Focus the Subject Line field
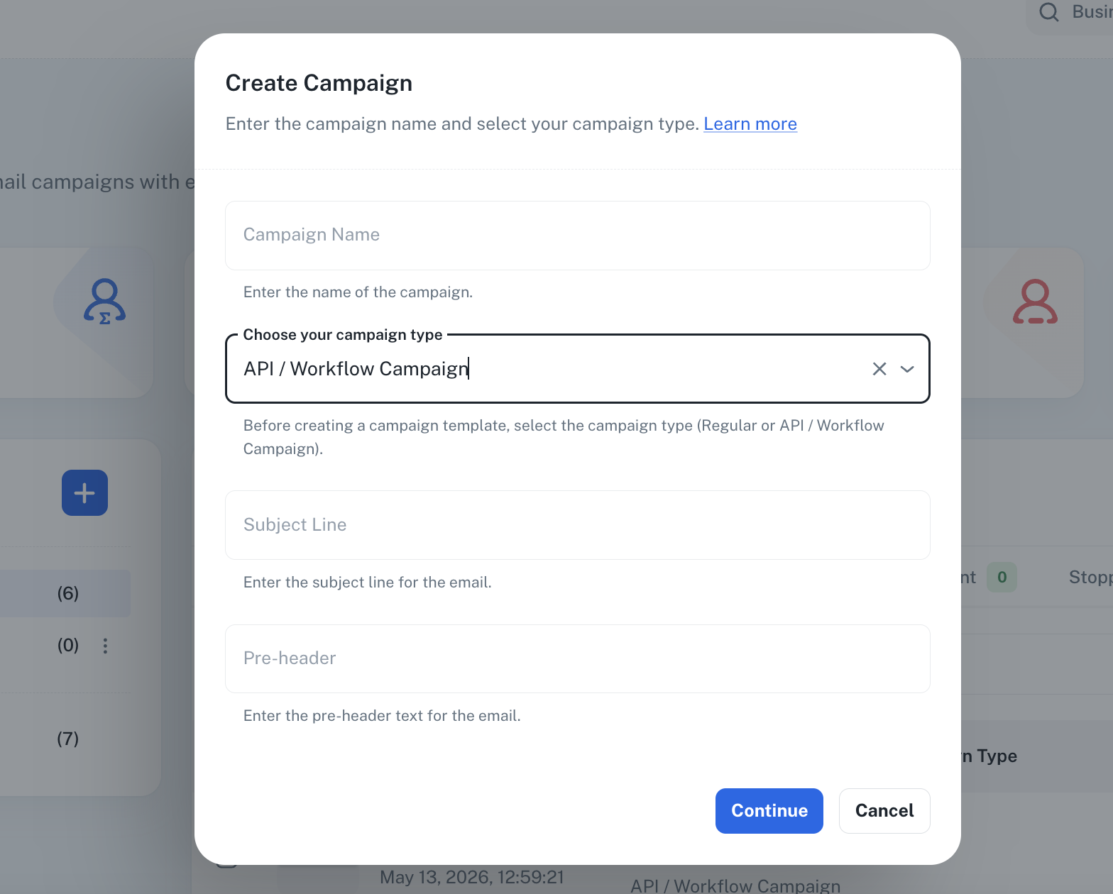 [x=578, y=525]
